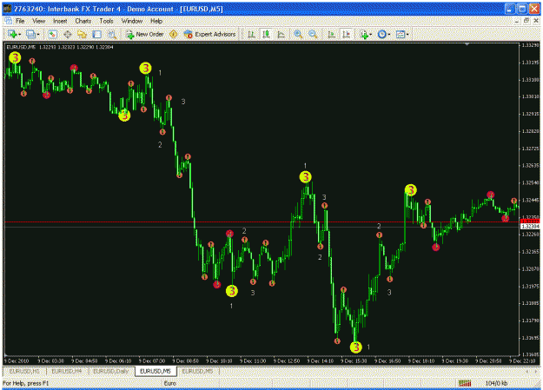Click the 'For Help, press F1' status text
Viewport: 543px width, 390px height.
[x=25, y=383]
